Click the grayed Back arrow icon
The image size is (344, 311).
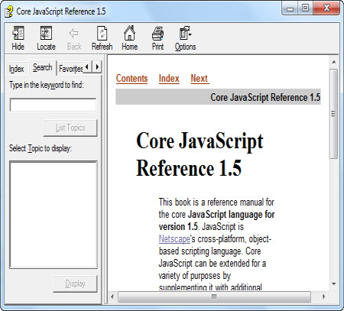74,33
